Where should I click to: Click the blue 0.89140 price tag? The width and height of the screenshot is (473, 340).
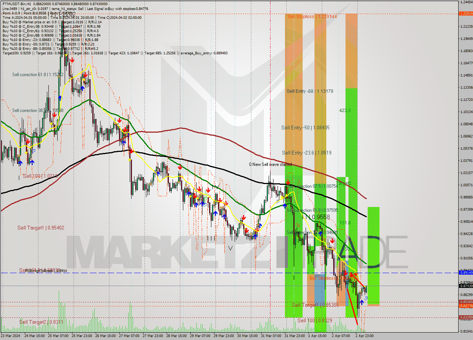(x=466, y=272)
